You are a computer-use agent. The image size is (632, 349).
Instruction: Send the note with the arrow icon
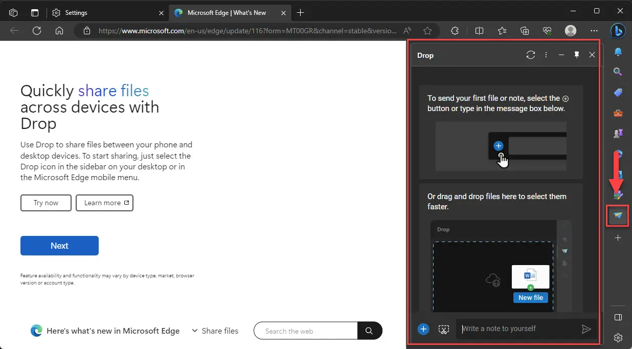coord(586,329)
